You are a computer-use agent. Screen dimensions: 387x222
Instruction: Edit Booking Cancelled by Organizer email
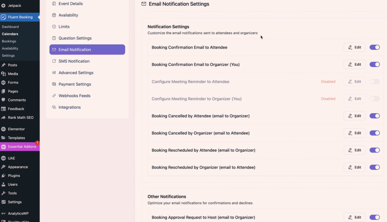(354, 133)
